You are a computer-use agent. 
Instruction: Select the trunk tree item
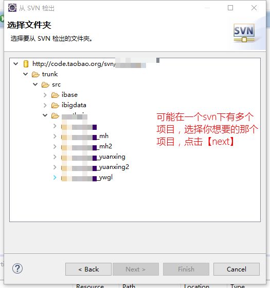[50, 74]
